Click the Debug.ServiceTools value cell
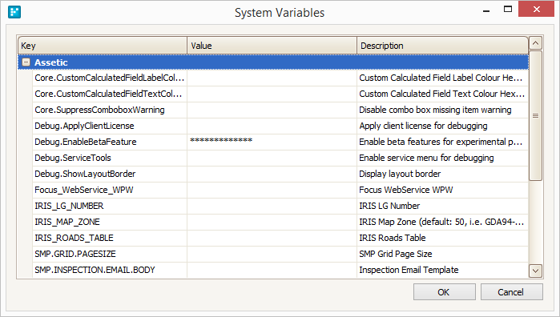Viewport: 560px width, 317px height. [x=272, y=158]
